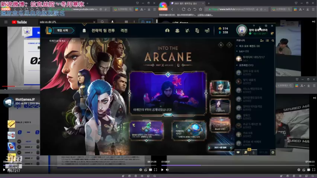
Task: Click the microphone icon in League social bar
Action: click(254, 153)
